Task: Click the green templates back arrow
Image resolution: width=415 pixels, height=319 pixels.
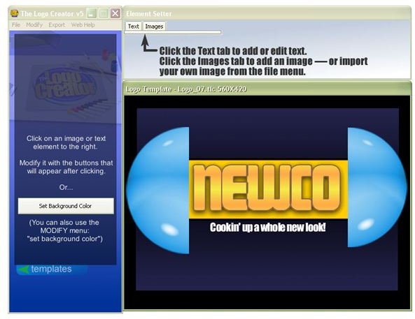Action: (23, 269)
